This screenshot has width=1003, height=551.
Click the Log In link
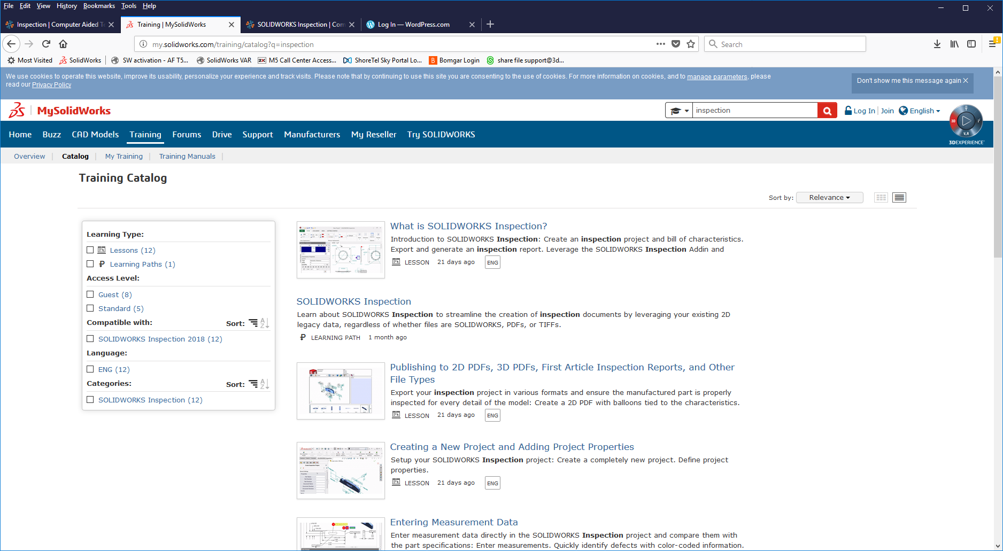tap(860, 111)
